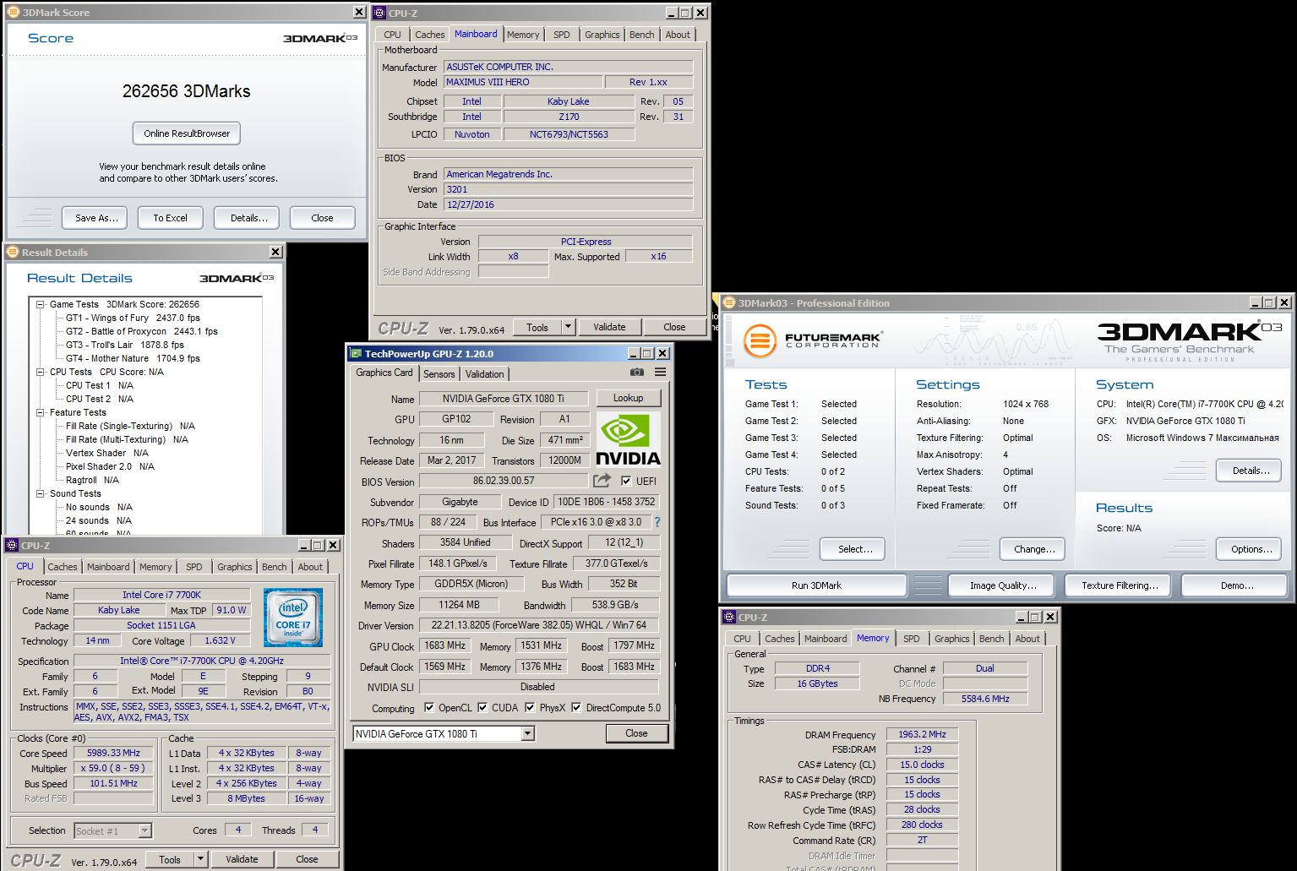Click Validate in Mainboard CPU-Z window
This screenshot has width=1297, height=871.
point(609,327)
